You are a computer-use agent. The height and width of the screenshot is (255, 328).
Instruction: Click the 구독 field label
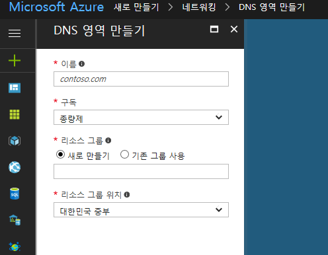(69, 102)
